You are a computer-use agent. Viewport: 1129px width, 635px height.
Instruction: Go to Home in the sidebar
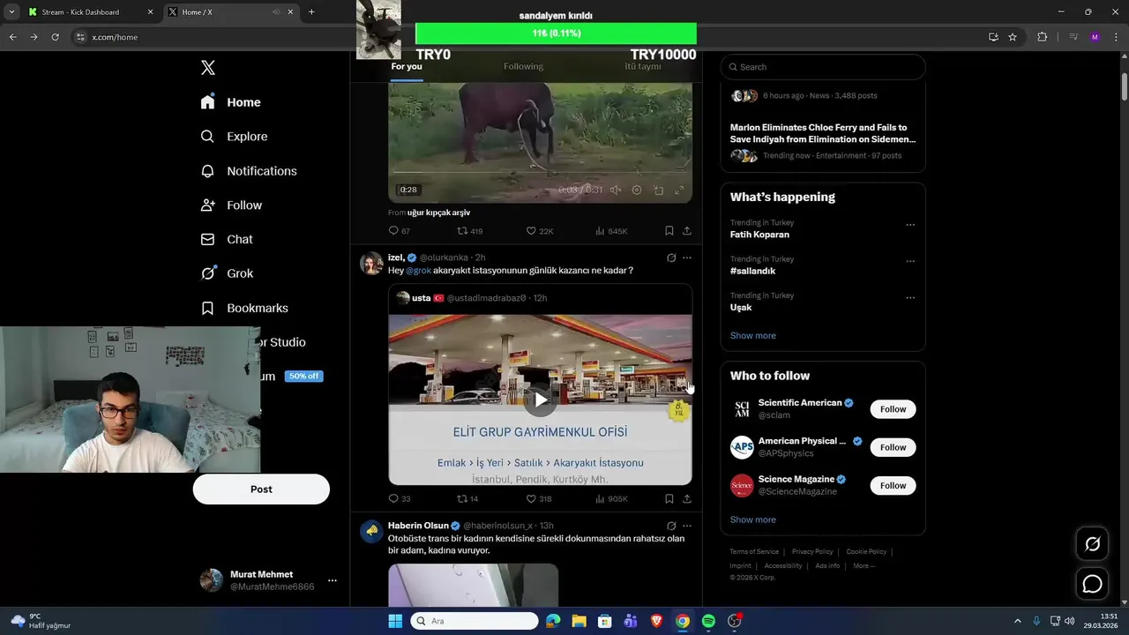tap(230, 102)
